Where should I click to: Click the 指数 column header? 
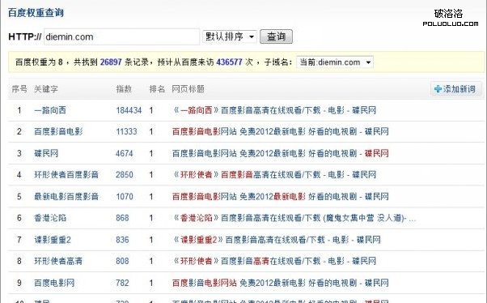point(124,89)
